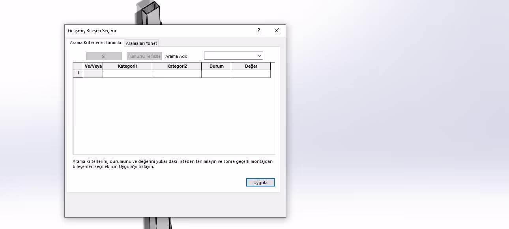Viewport: 509px width, 229px height.
Task: Click the Sil button
Action: click(104, 56)
